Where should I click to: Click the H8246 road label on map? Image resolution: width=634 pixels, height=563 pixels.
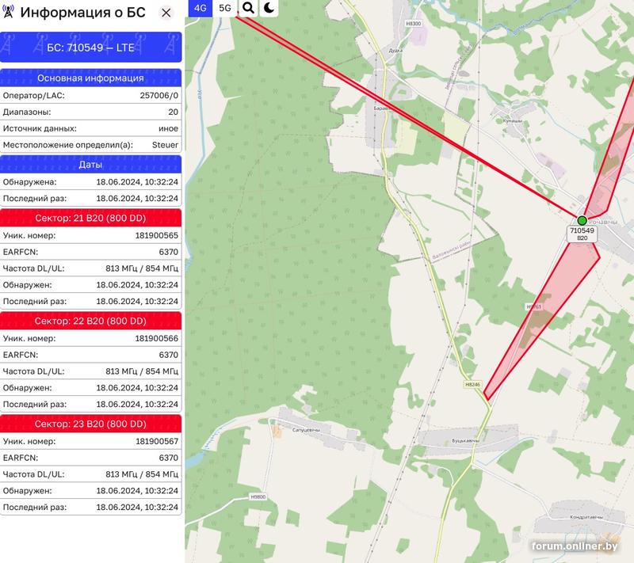[x=472, y=385]
